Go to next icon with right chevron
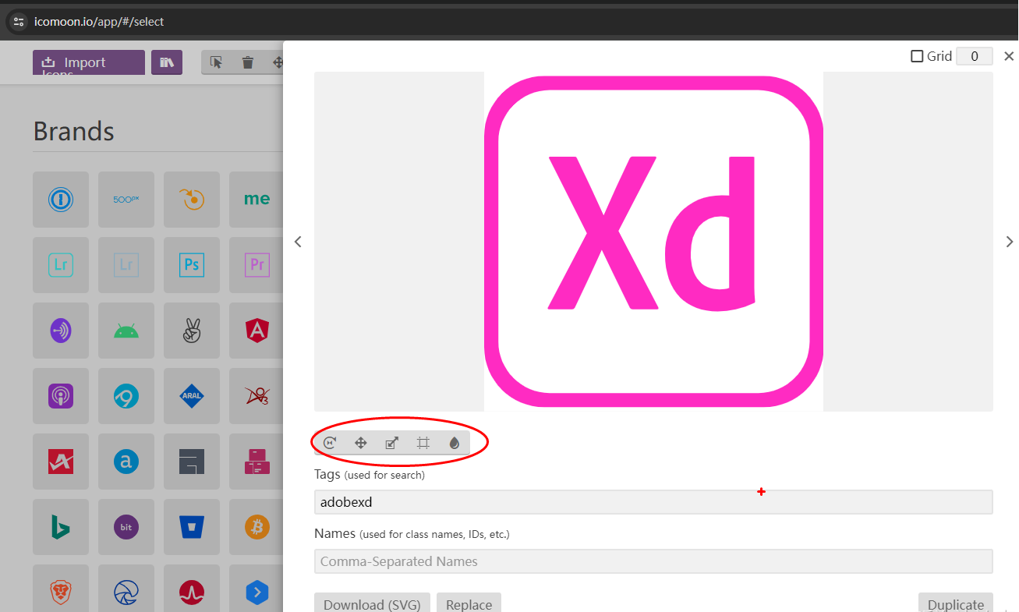The image size is (1019, 612). (1010, 242)
